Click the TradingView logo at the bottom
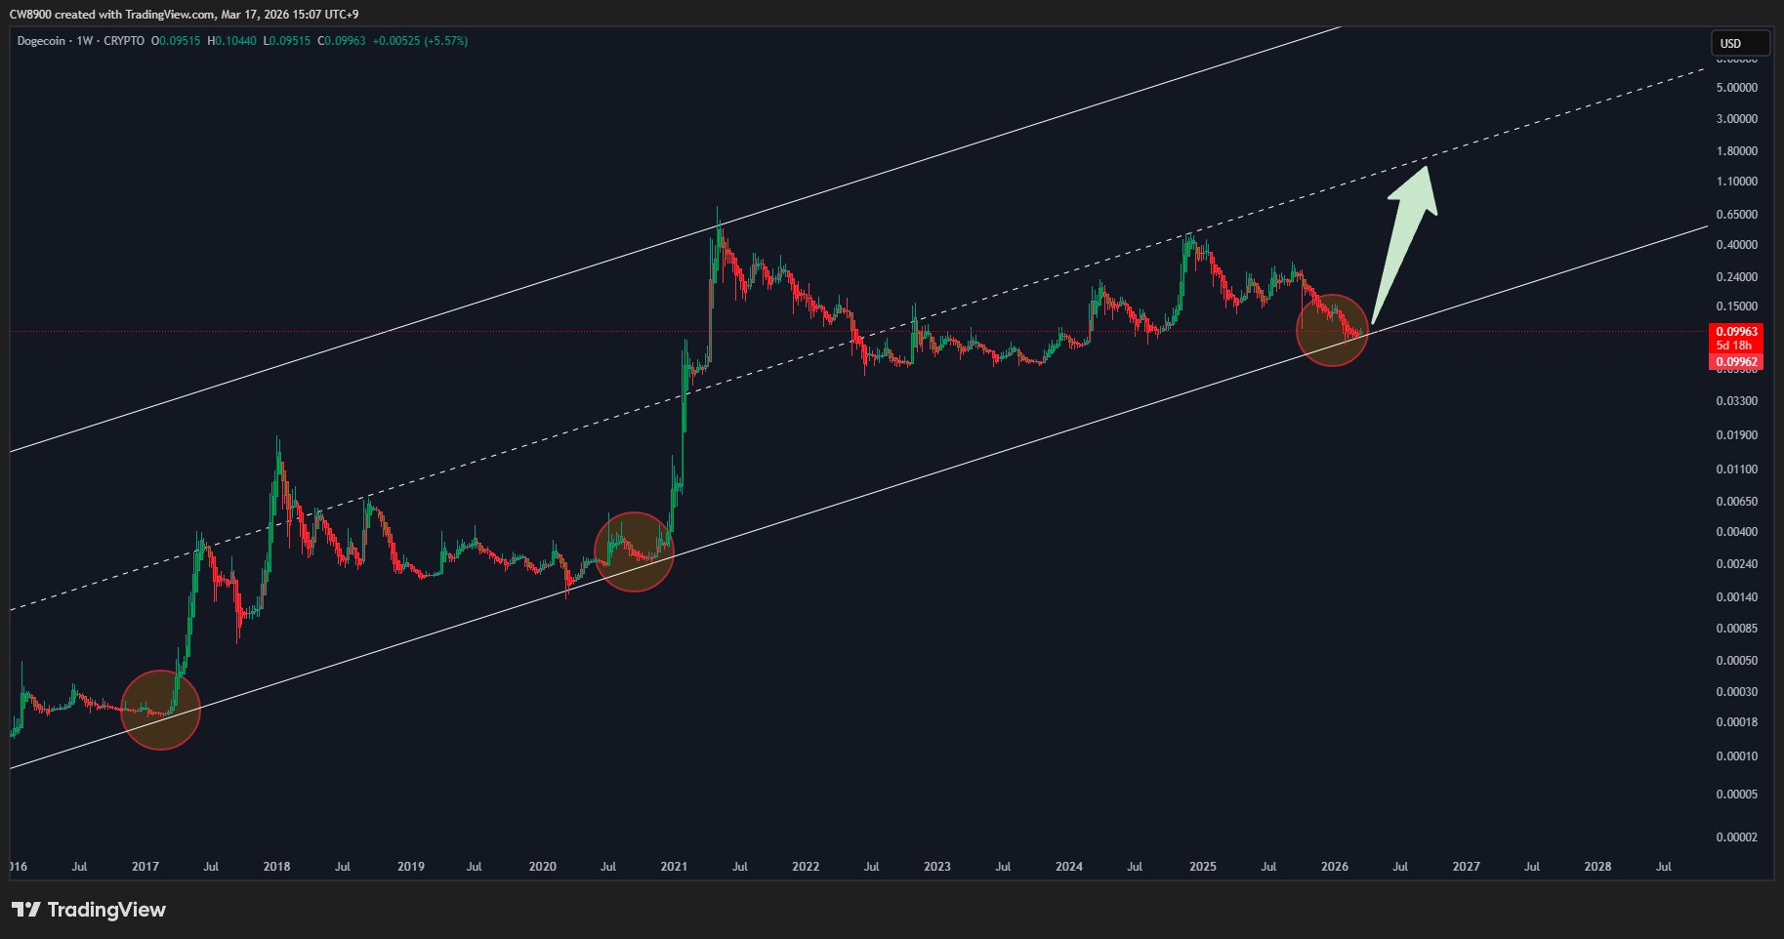 coord(89,910)
